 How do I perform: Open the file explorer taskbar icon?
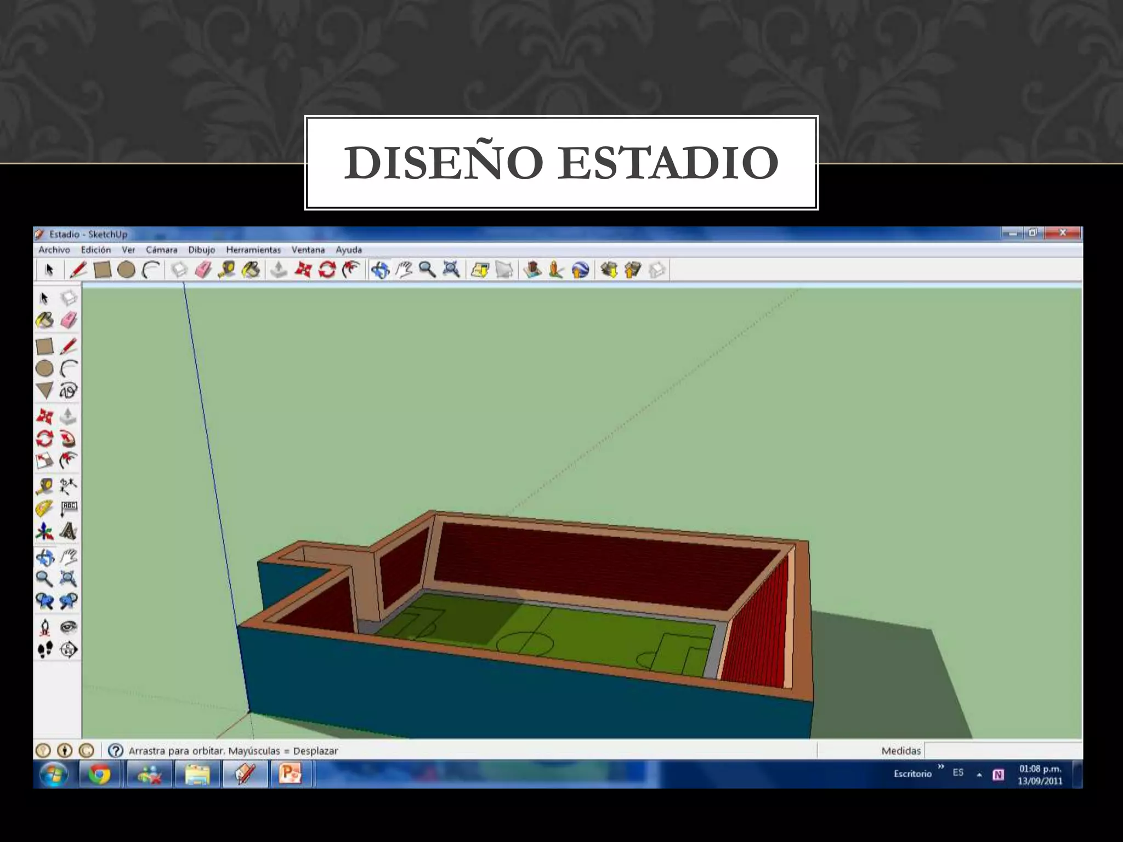[x=197, y=774]
